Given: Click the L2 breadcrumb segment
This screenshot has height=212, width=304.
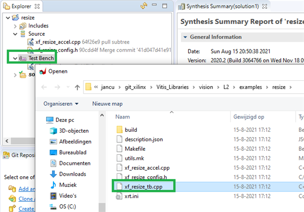Looking at the screenshot, I should click(x=226, y=87).
